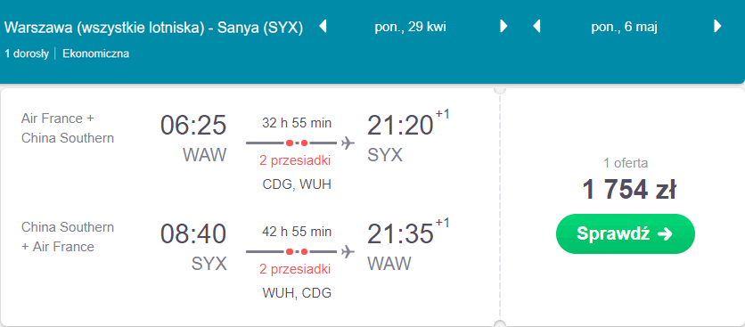Viewport: 745px width, 327px height.
Task: Click return destination airport code WAW
Action: tap(389, 264)
